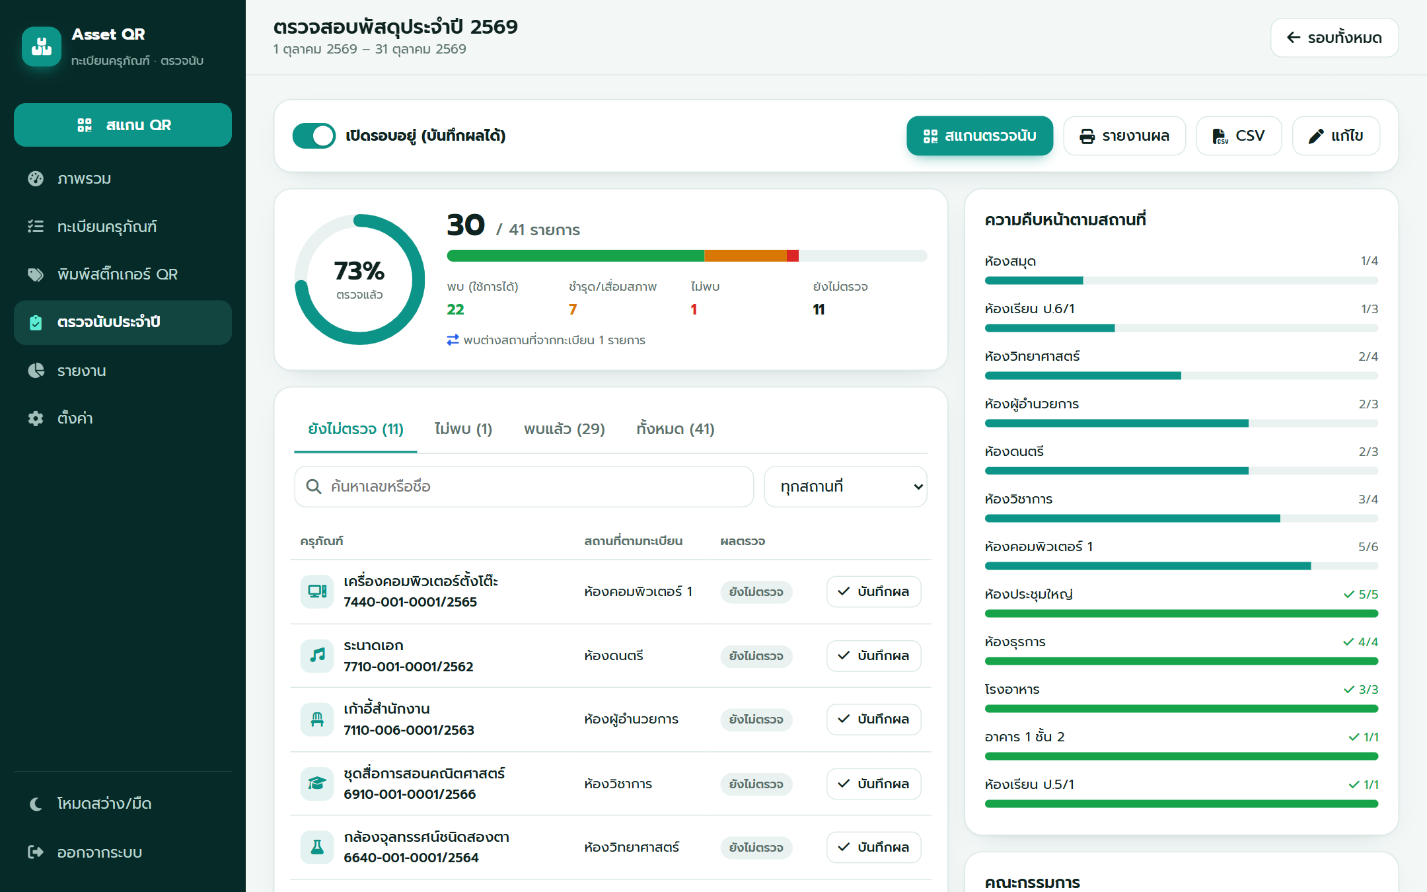Click the printer icon on รายงานผล
The width and height of the screenshot is (1427, 892).
point(1087,136)
